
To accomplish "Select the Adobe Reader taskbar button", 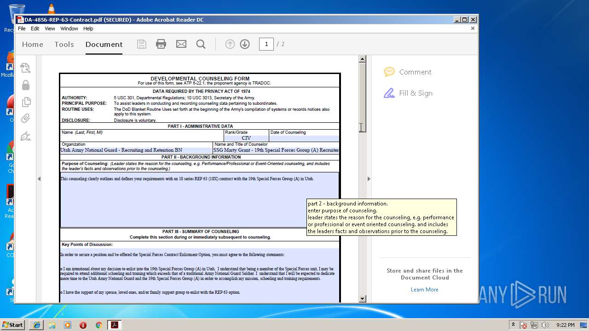I will pos(114,325).
